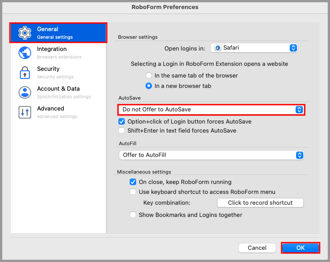This screenshot has width=330, height=262.
Task: Click the 'Click to record shortcut' field
Action: [x=260, y=202]
